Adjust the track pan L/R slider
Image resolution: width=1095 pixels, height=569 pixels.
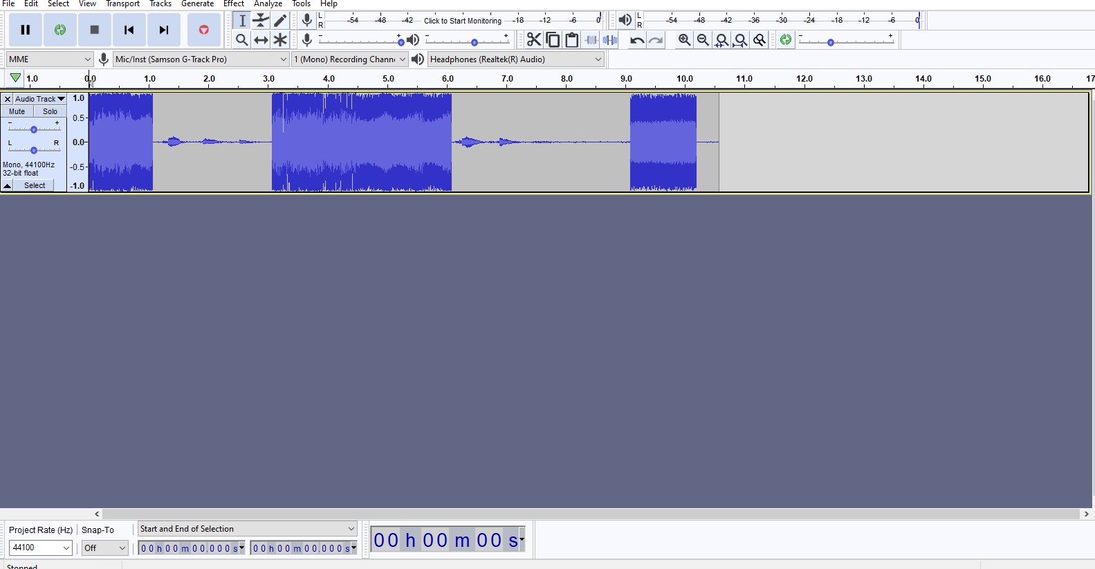(33, 149)
